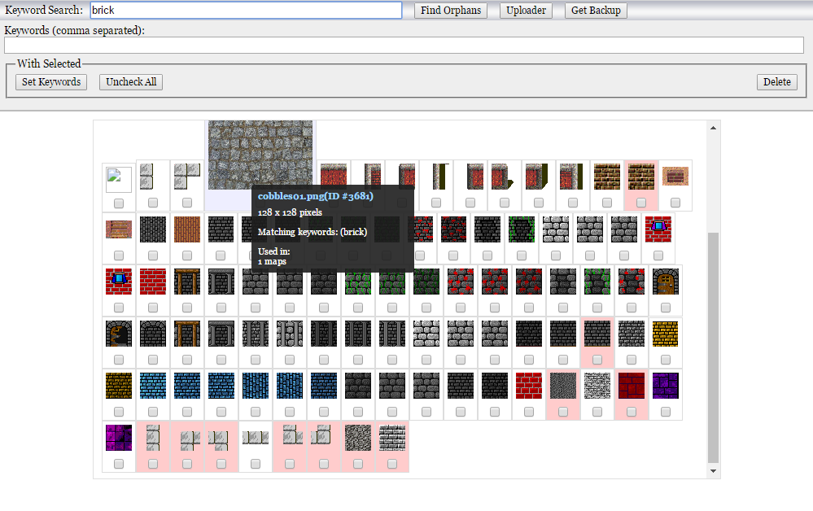Select the tan framed brick tile

coord(675,176)
